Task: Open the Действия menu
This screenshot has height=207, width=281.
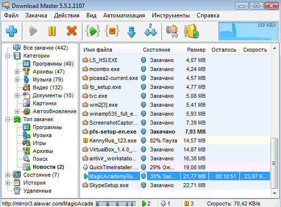Action: coord(67,15)
